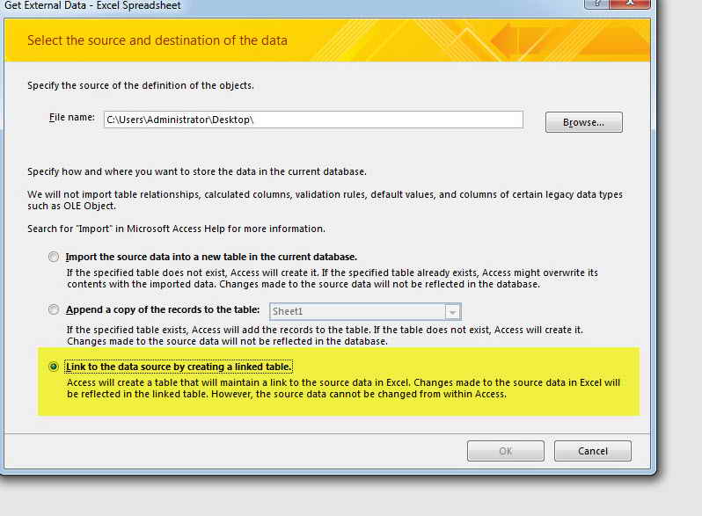
Task: Click the highlighted linked table description text
Action: tap(343, 389)
